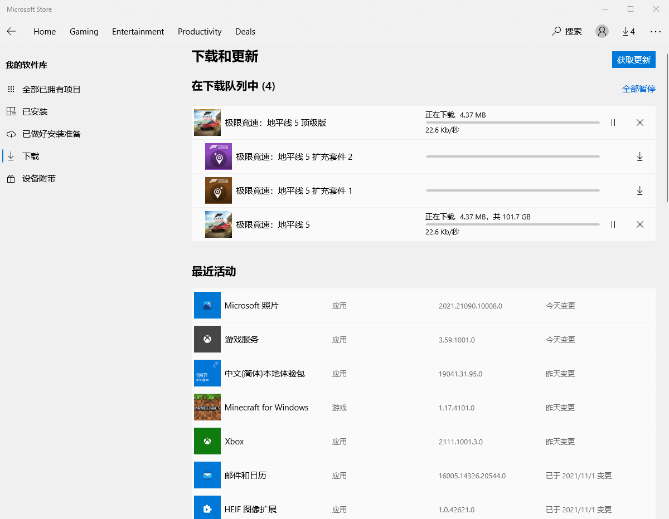The width and height of the screenshot is (669, 519).
Task: Click the 极限竞速：地平线 5 扩充套件 1 title
Action: [x=294, y=190]
